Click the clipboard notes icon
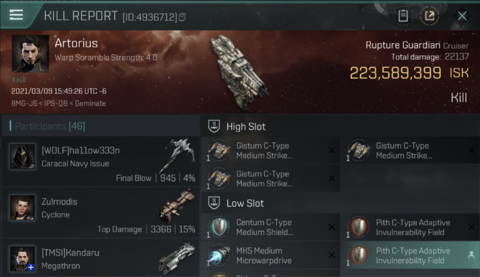Screen dimensions: 480x277 (403, 16)
